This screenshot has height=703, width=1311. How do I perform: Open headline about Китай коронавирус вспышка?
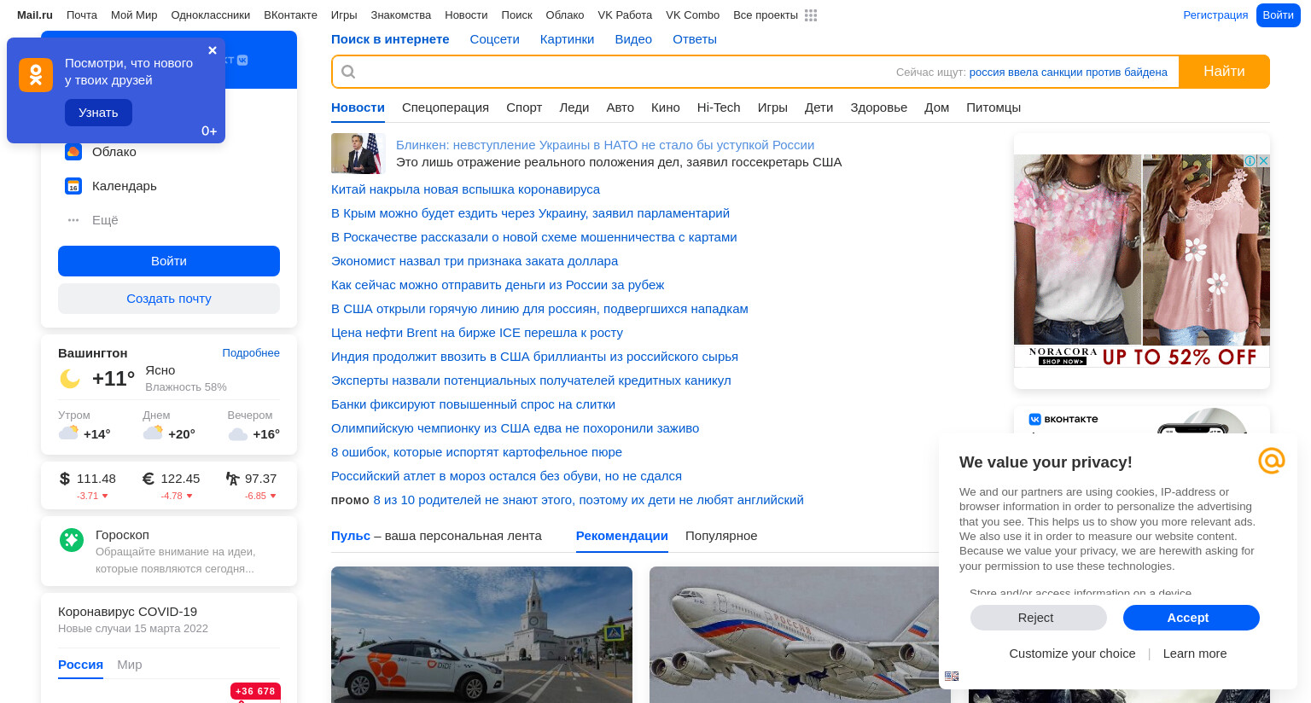465,189
